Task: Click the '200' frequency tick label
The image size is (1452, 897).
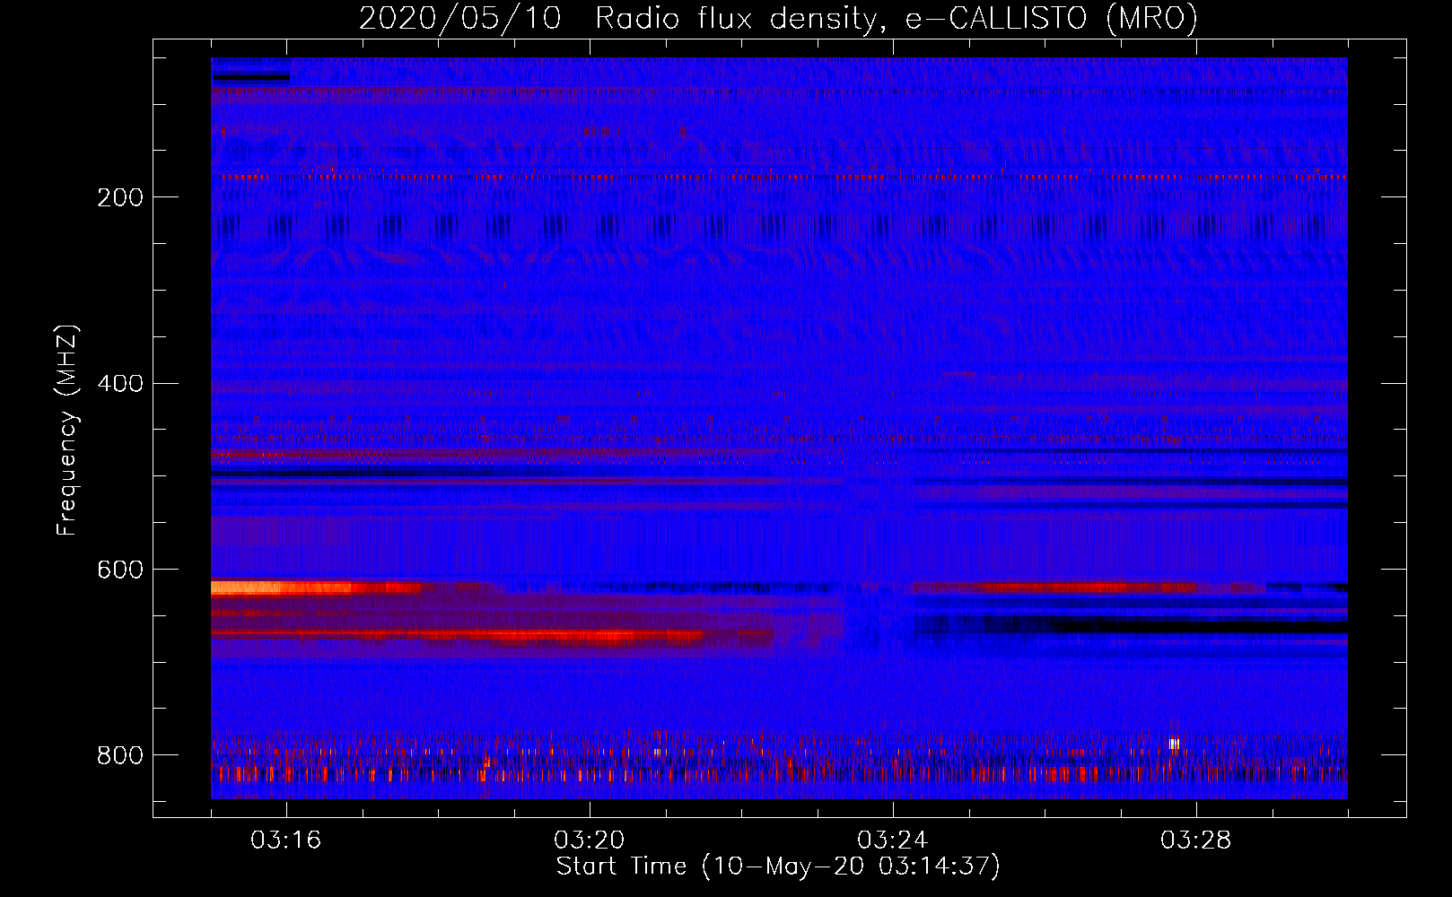Action: click(x=120, y=197)
